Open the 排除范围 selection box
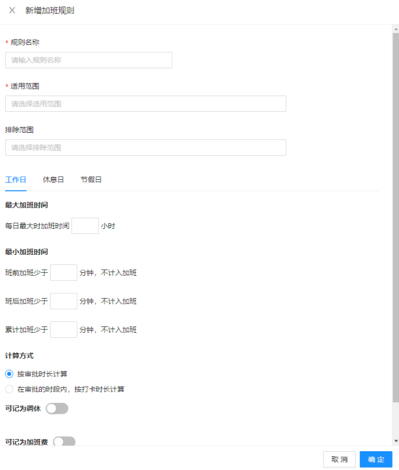Viewport: 399px width, 470px height. coord(145,147)
